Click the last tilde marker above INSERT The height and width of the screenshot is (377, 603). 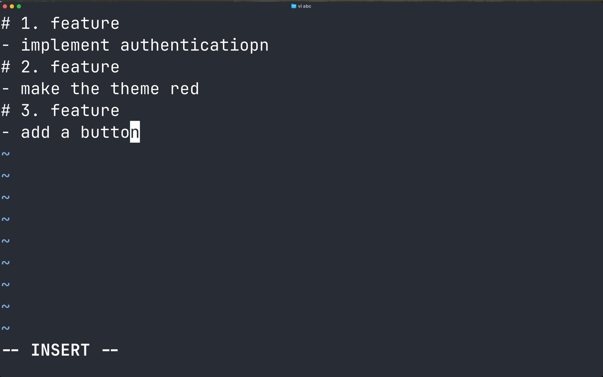click(6, 328)
